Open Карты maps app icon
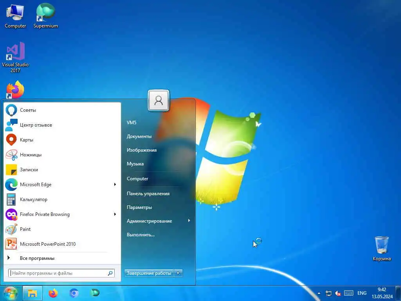Viewport: 401px width, 301px height. pyautogui.click(x=11, y=140)
